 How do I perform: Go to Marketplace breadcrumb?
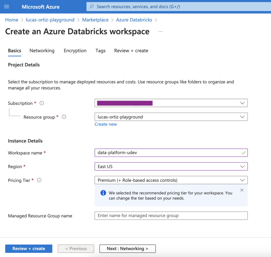(x=95, y=20)
